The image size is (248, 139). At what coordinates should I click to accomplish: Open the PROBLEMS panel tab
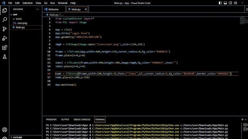point(51,119)
